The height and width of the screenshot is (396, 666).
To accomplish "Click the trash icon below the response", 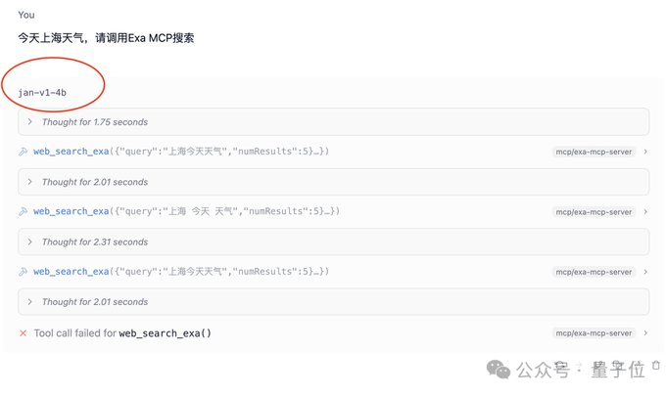I will pyautogui.click(x=656, y=365).
